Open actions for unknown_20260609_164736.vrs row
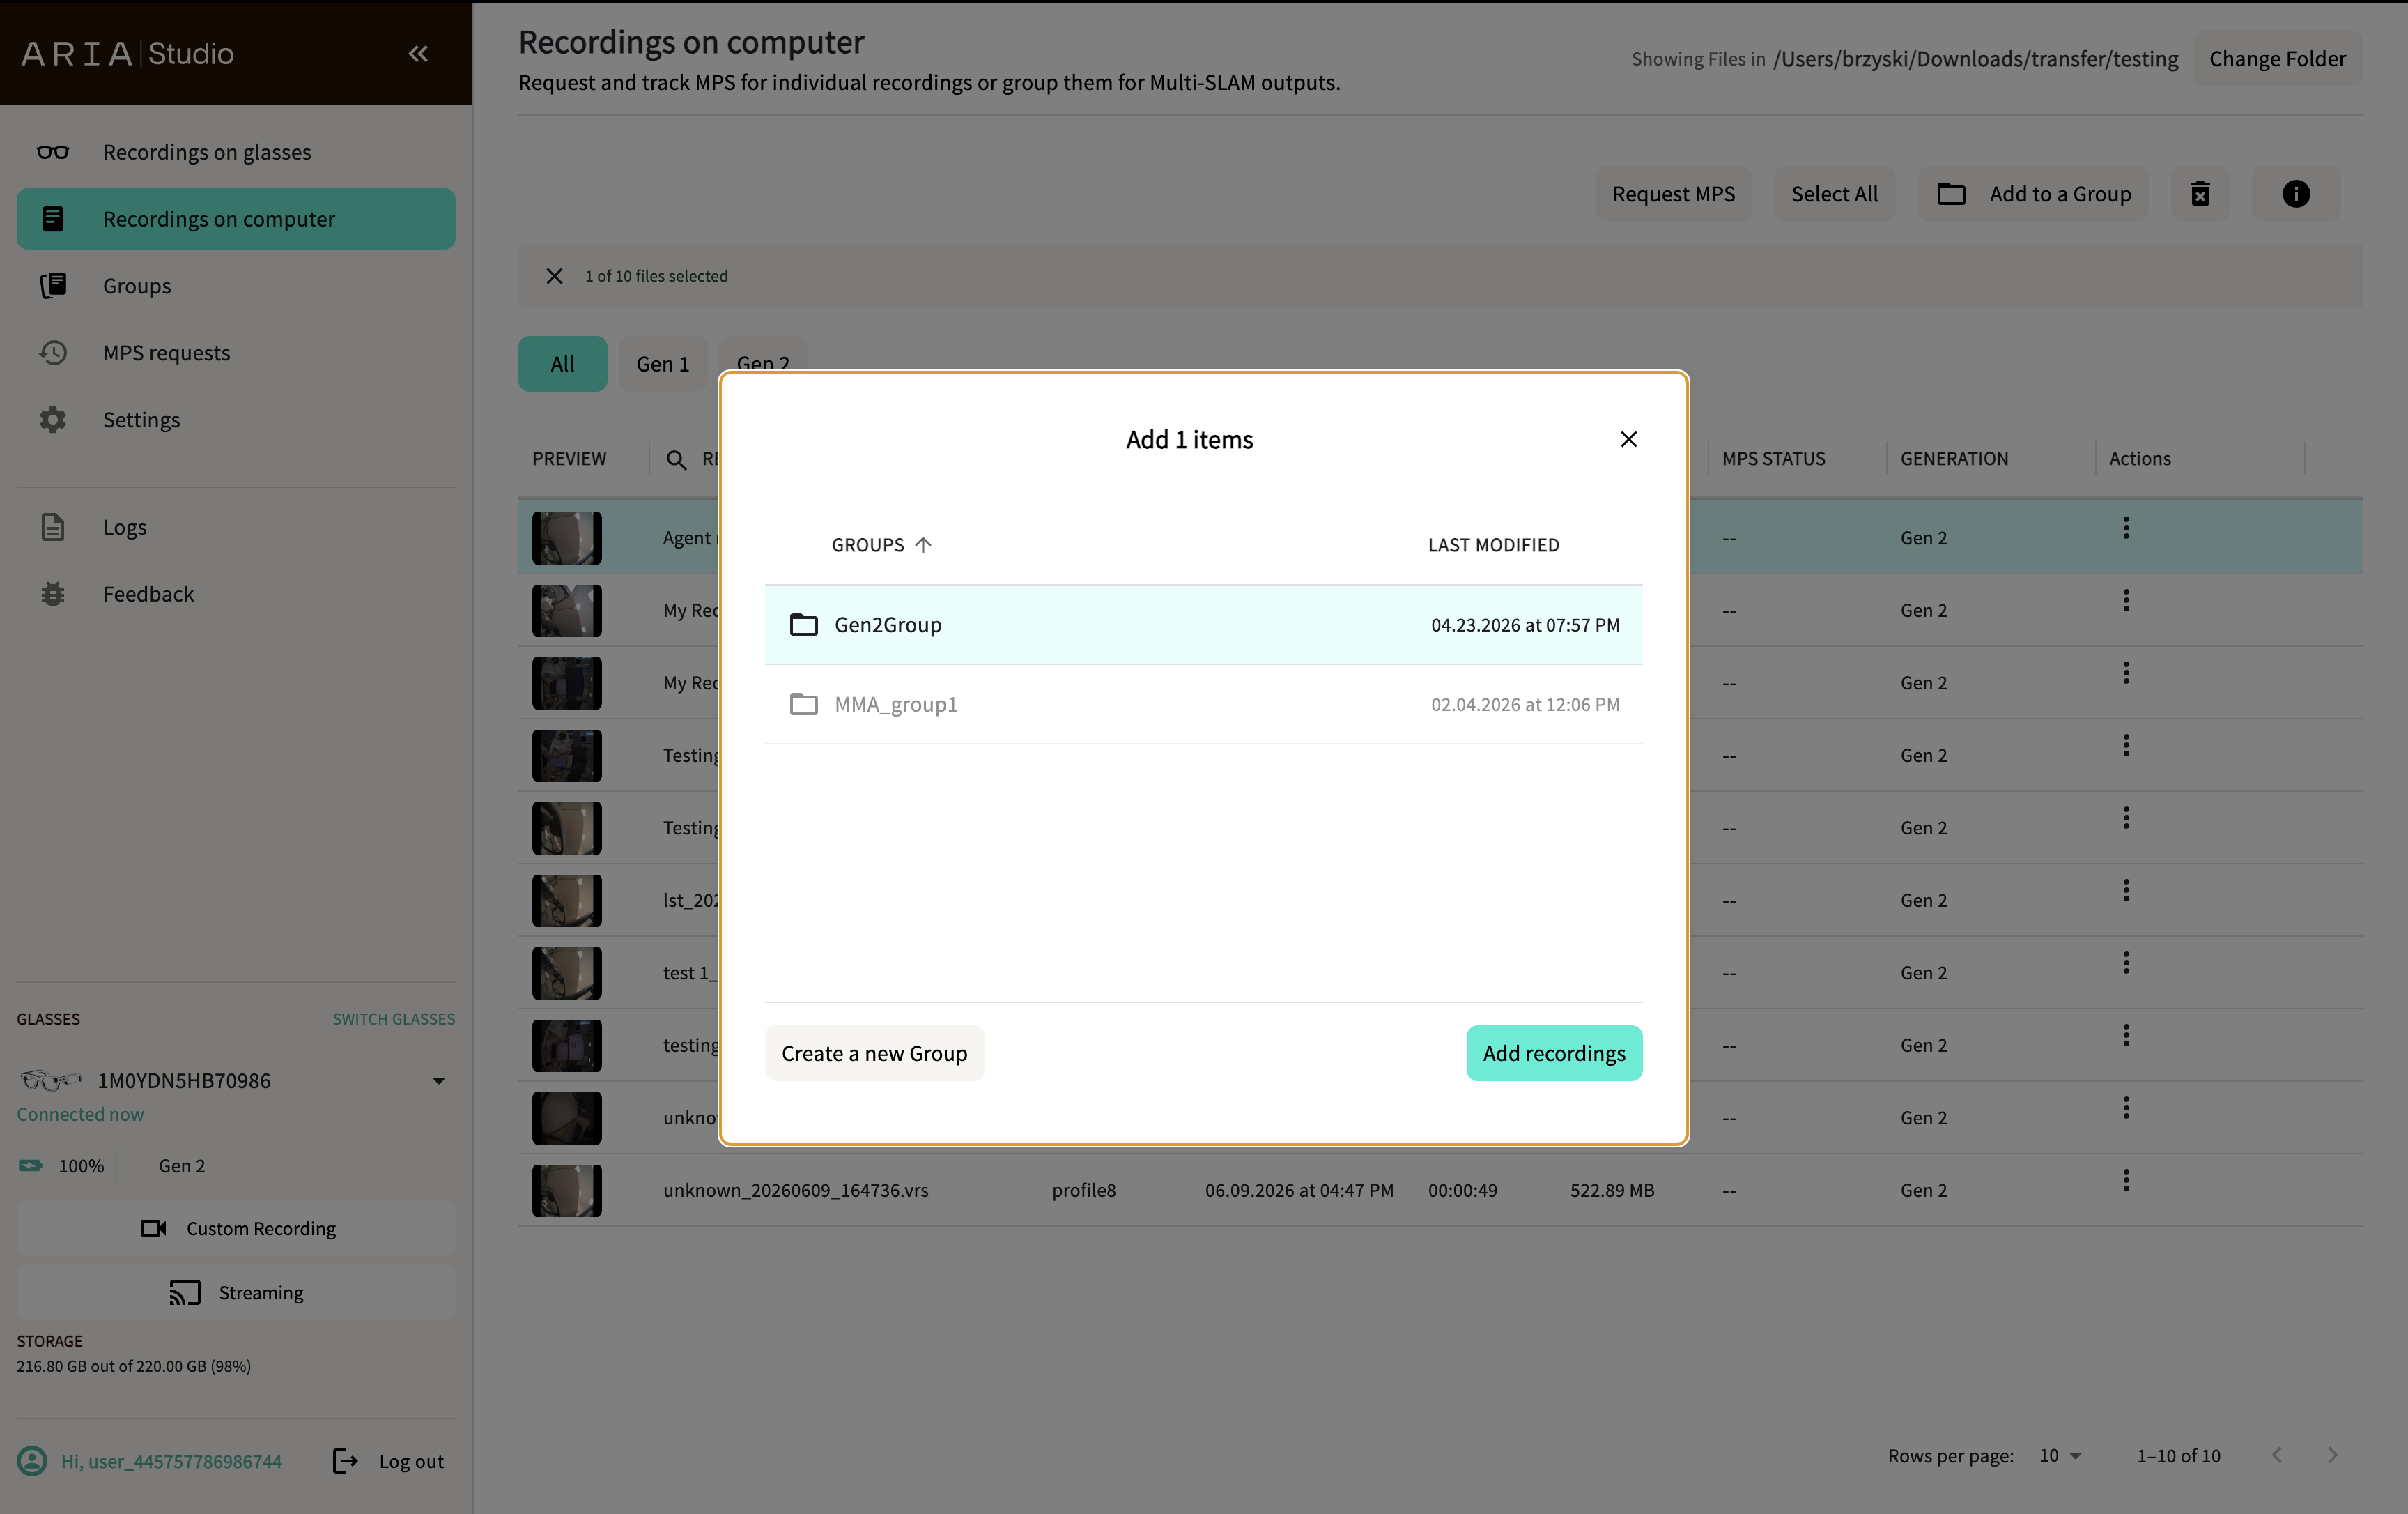 (2126, 1180)
